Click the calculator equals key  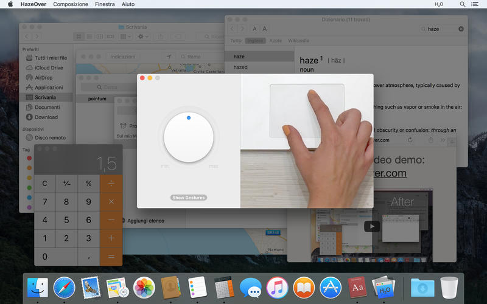tap(111, 257)
